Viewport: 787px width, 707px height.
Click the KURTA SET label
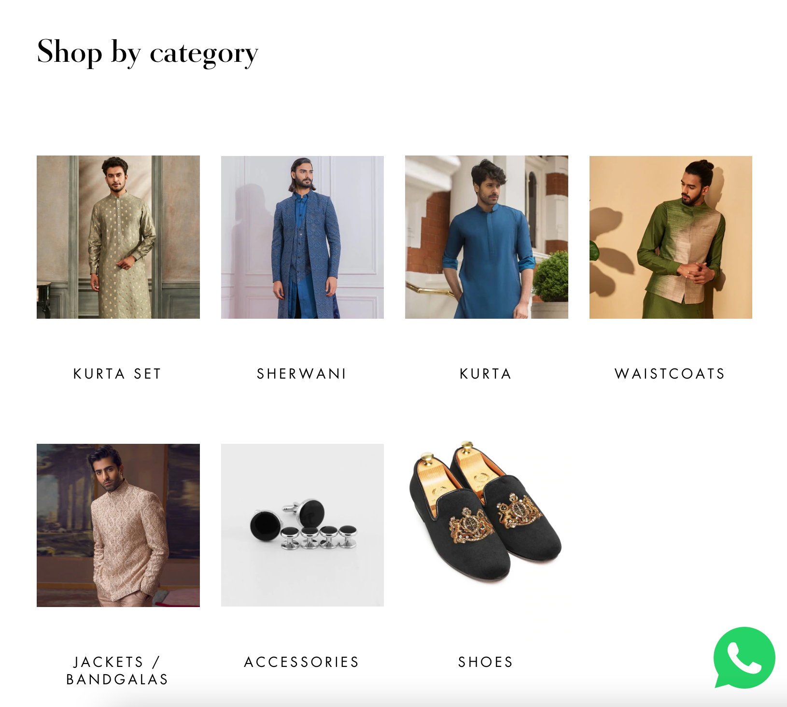coord(117,374)
